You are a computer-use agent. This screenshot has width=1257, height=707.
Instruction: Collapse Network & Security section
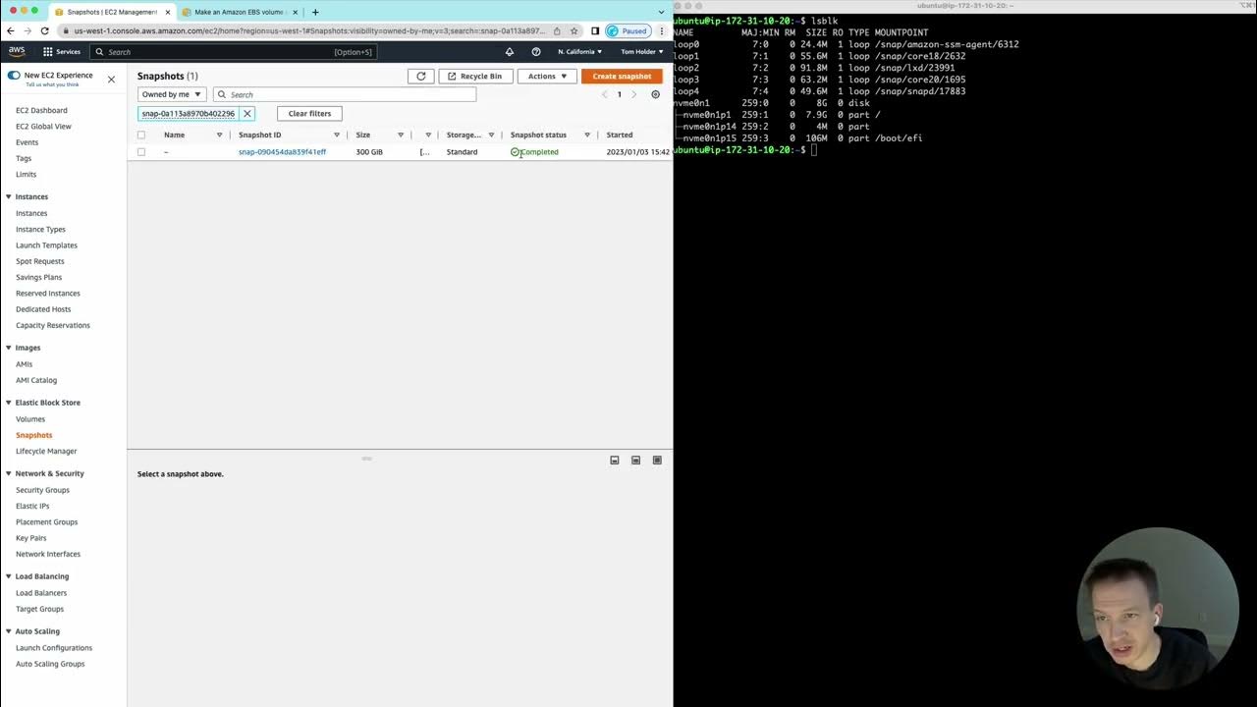(9, 473)
